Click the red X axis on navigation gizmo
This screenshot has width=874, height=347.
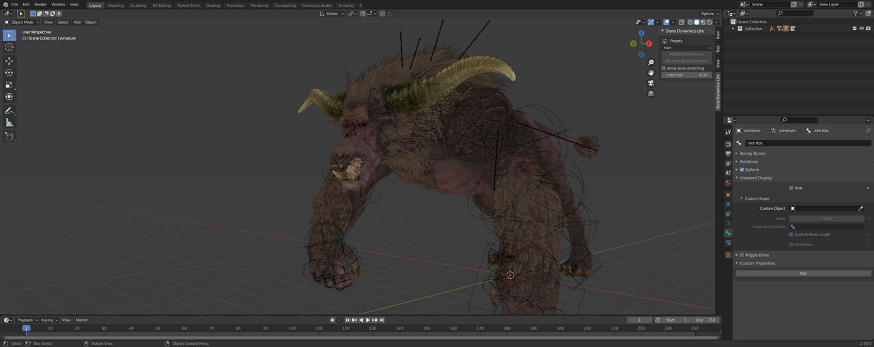click(649, 43)
